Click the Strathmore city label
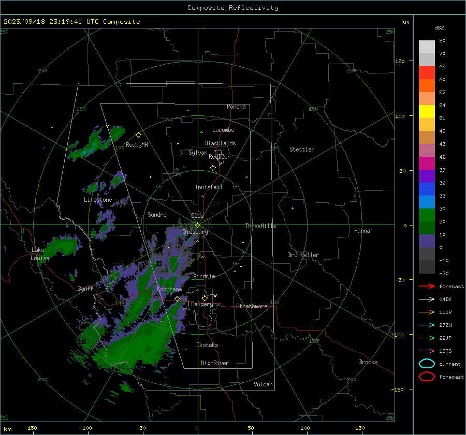 252,306
